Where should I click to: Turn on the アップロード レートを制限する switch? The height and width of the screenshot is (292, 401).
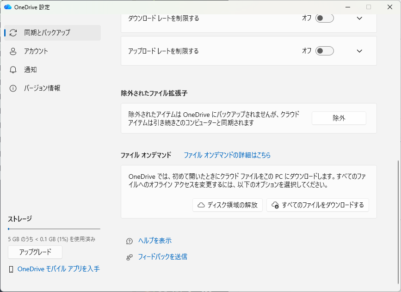click(324, 51)
